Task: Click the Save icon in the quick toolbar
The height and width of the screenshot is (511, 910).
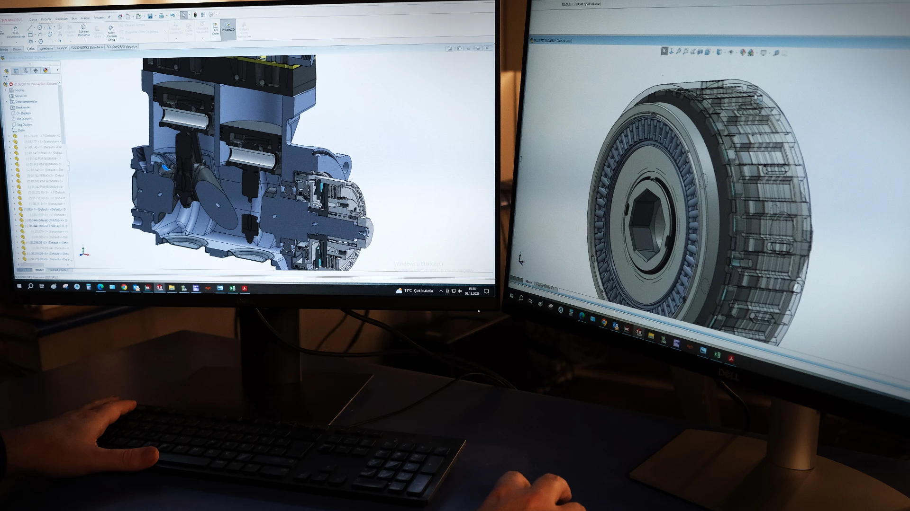Action: tap(150, 16)
